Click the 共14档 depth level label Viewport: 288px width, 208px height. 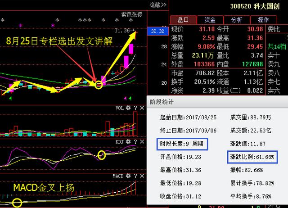point(277,46)
